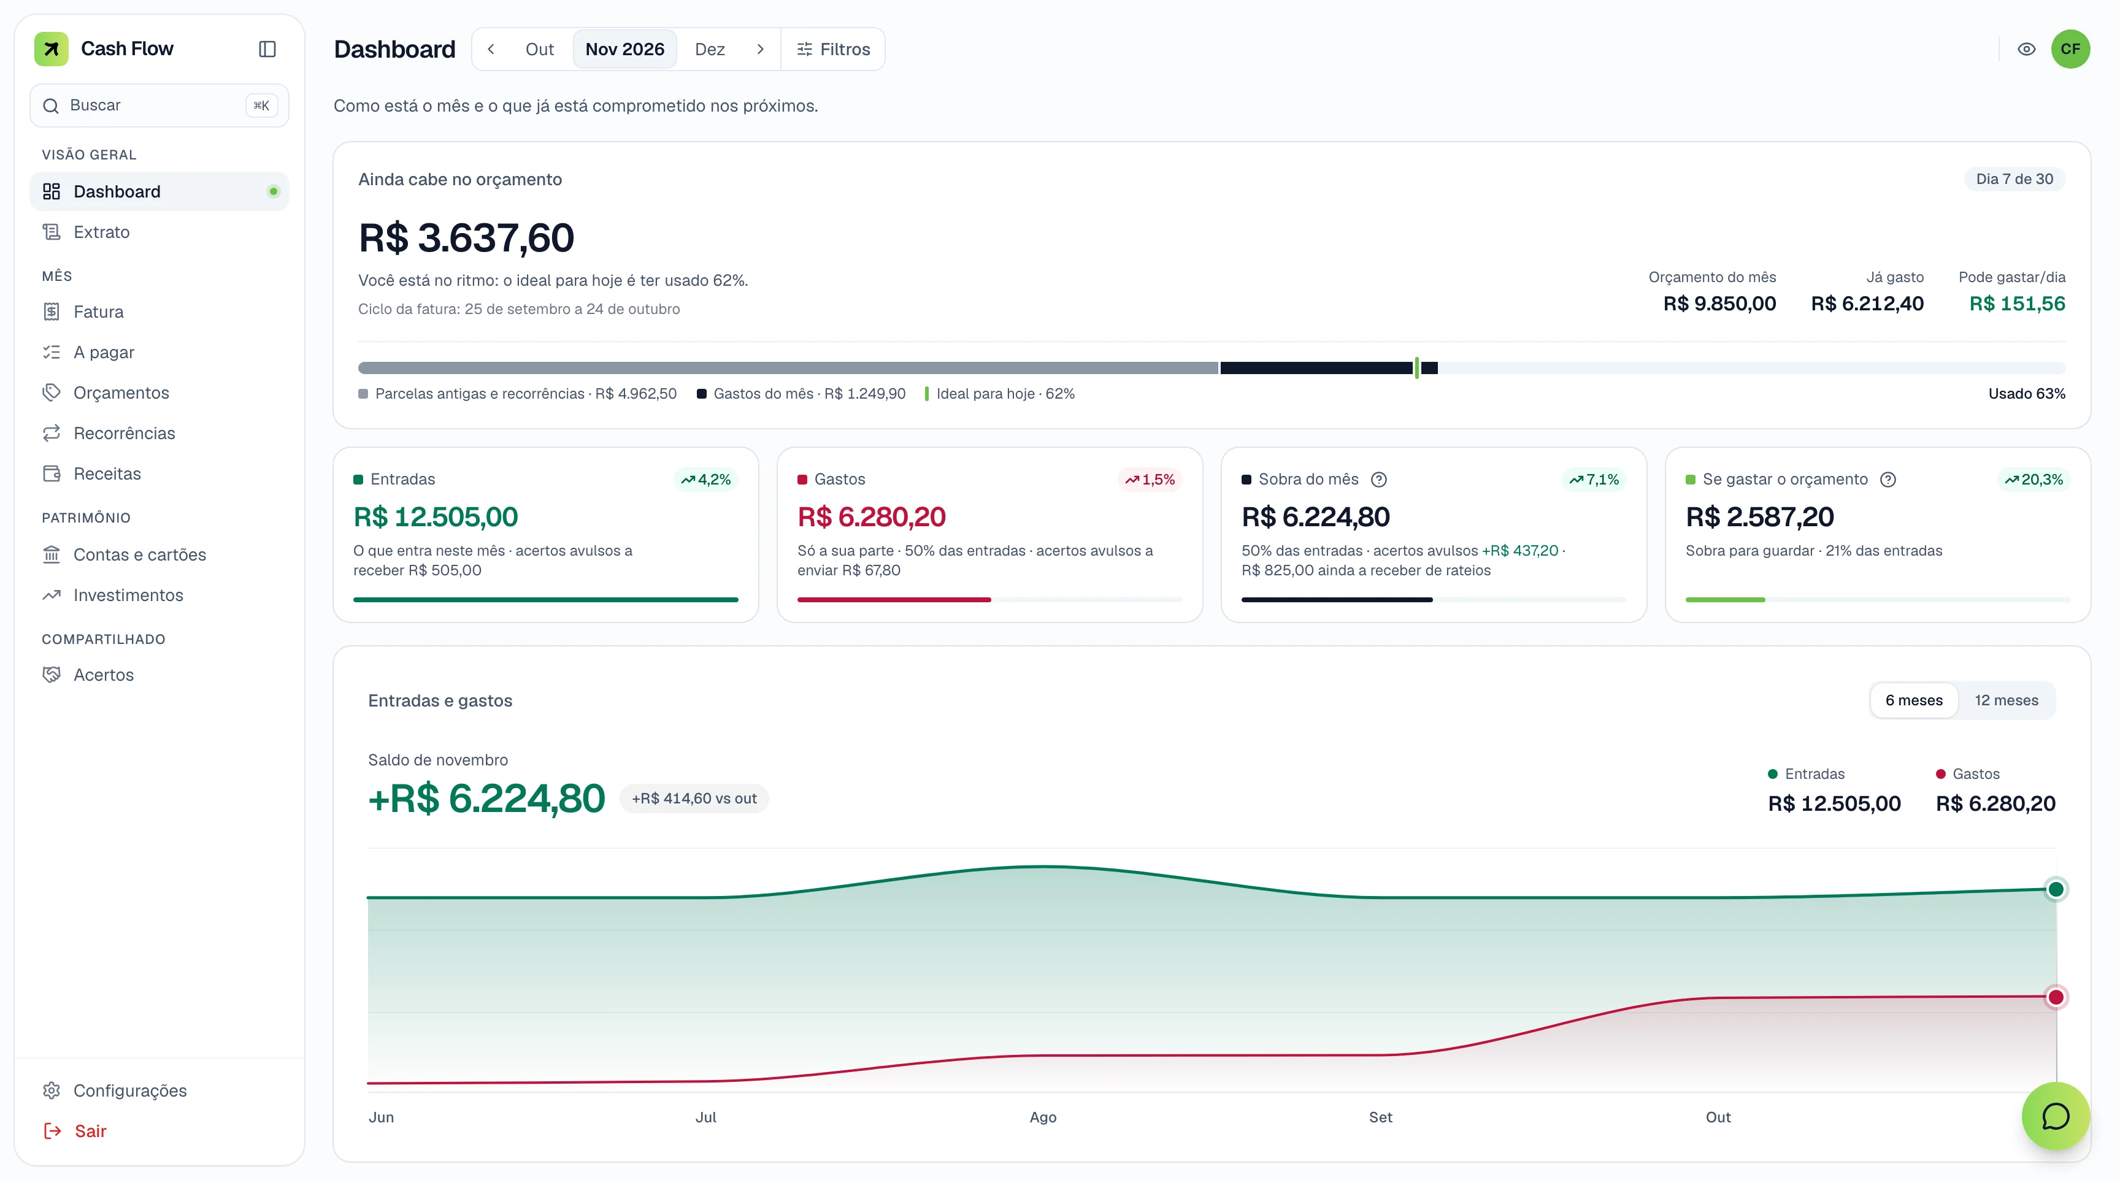
Task: Click red Gastos endpoint on chart
Action: pos(2055,997)
